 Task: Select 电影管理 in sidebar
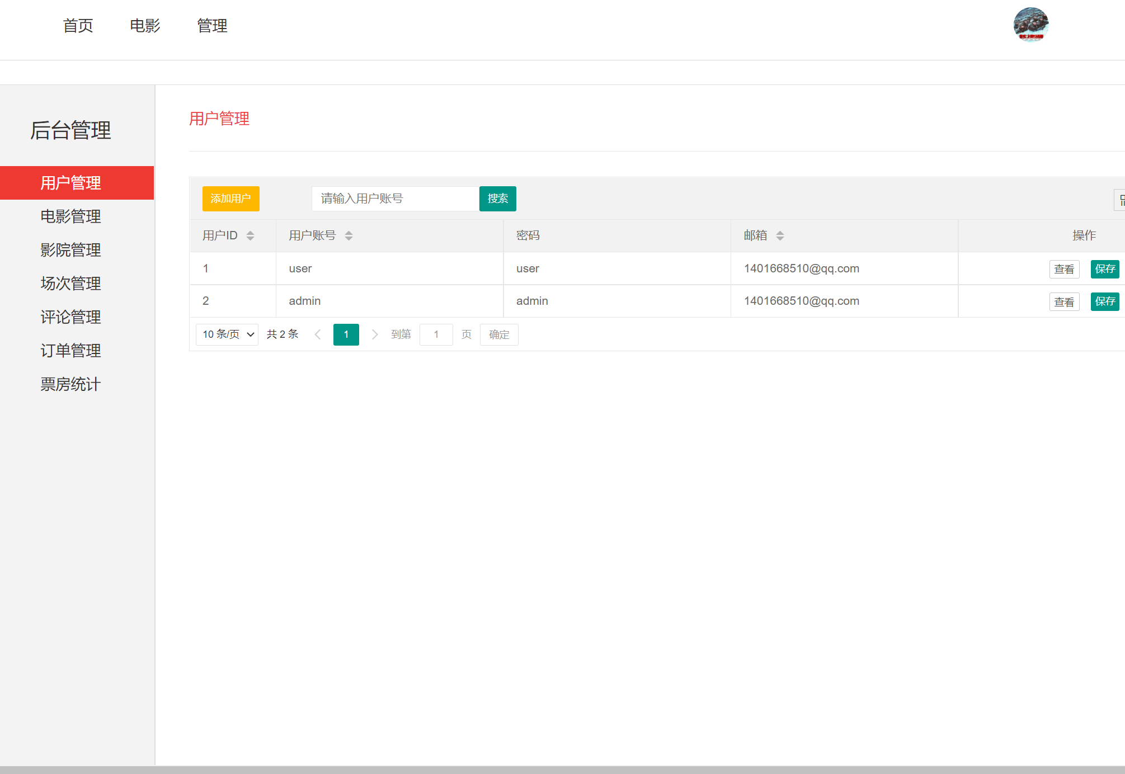(x=70, y=216)
